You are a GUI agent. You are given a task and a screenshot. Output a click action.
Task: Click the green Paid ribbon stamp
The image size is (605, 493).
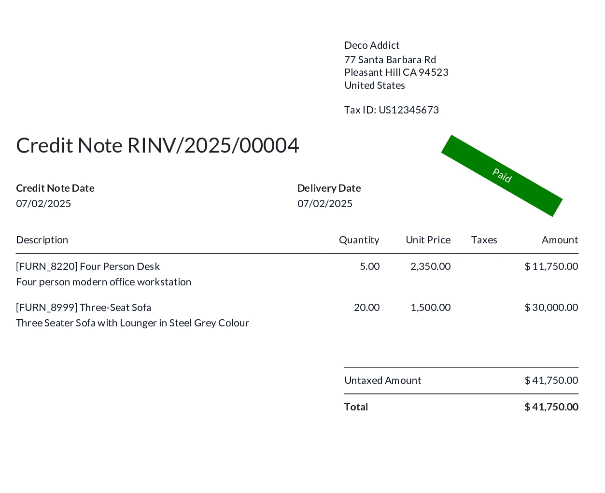point(502,176)
